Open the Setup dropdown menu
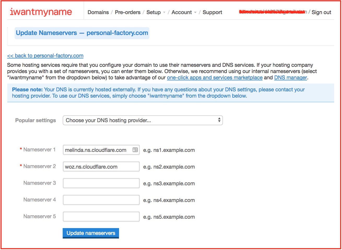Image resolution: width=342 pixels, height=250 pixels. [156, 12]
